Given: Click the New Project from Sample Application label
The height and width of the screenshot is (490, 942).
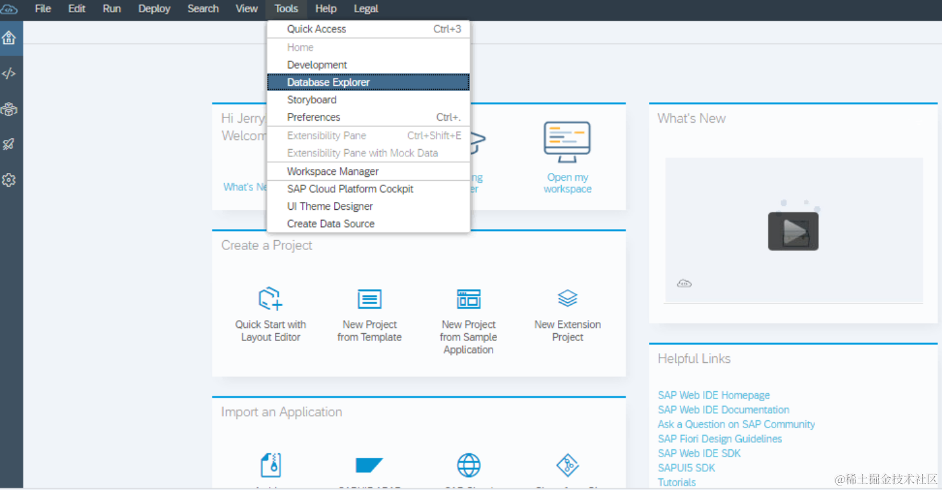Looking at the screenshot, I should point(469,337).
